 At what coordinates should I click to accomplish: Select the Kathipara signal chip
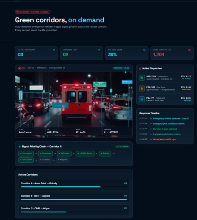pyautogui.click(x=26, y=160)
